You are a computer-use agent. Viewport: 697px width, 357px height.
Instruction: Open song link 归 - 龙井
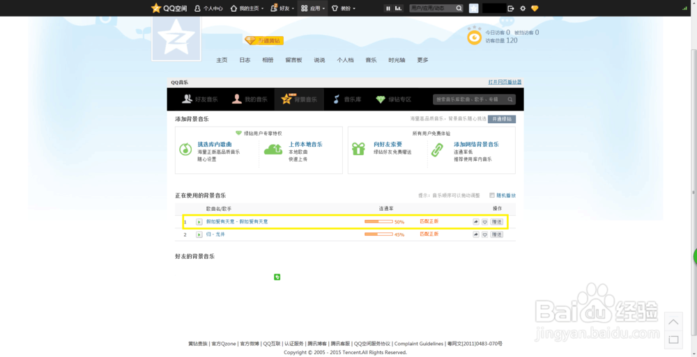[215, 235]
